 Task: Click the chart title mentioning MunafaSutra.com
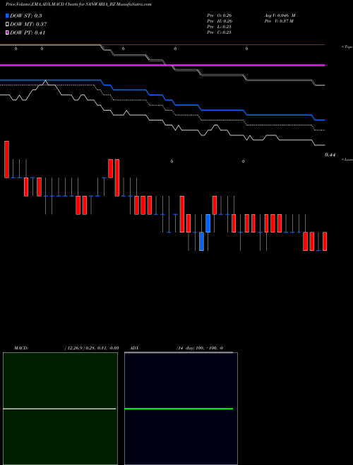click(78, 5)
